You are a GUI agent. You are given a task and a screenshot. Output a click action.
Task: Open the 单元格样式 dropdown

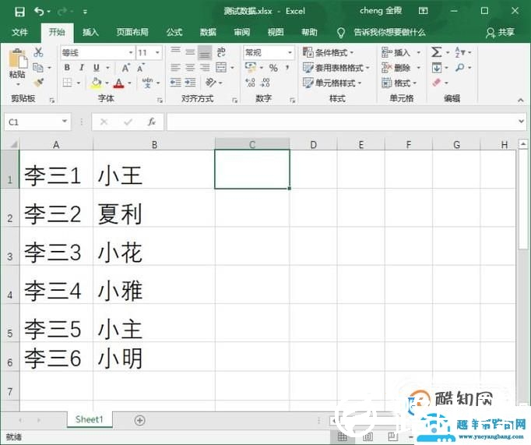tap(332, 83)
